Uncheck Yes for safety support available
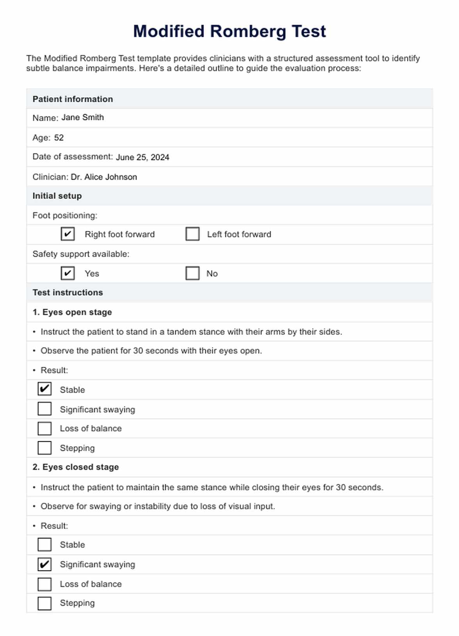This screenshot has width=459, height=636. click(68, 273)
